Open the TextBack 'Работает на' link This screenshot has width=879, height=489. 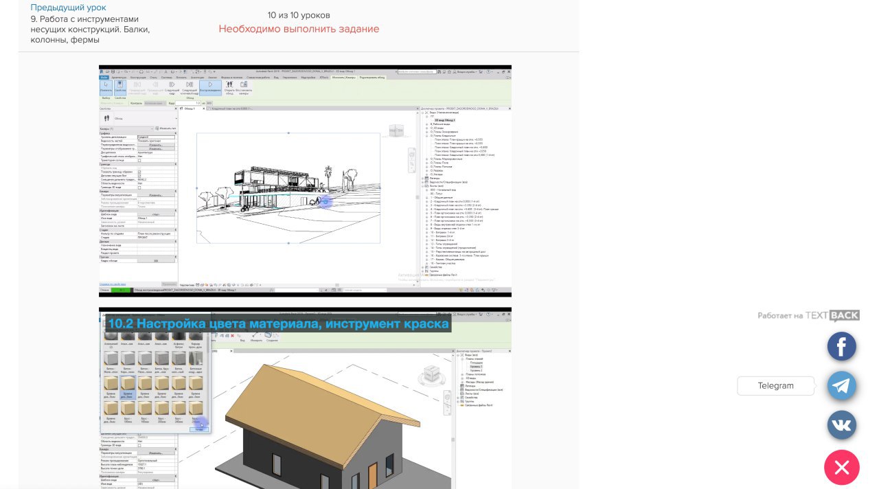[808, 315]
